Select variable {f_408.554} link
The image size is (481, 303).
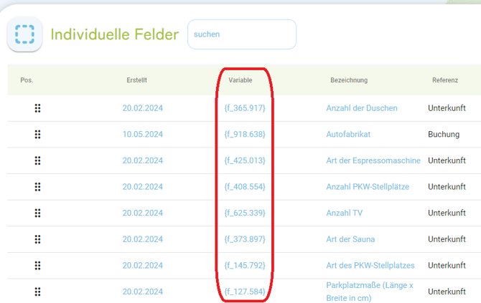pyautogui.click(x=245, y=187)
